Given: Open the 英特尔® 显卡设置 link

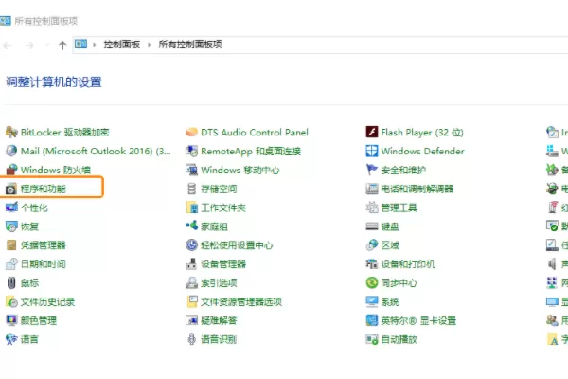Looking at the screenshot, I should point(418,320).
